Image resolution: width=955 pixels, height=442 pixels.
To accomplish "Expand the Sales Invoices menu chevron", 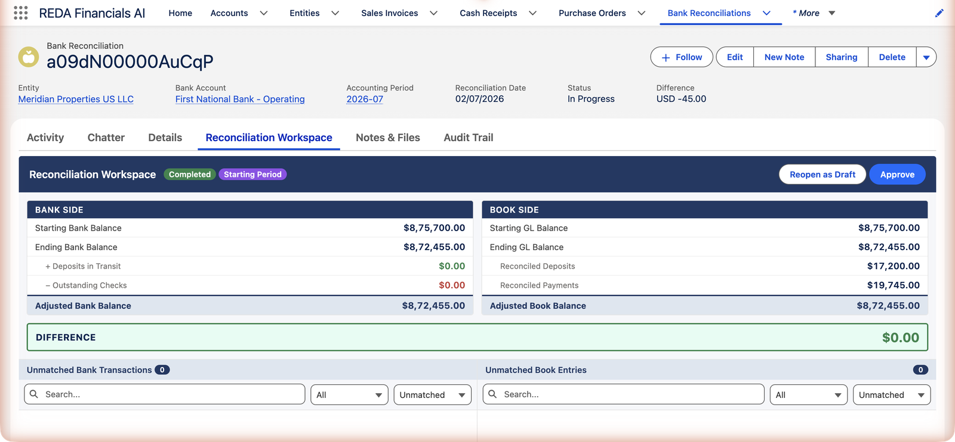I will pyautogui.click(x=434, y=13).
